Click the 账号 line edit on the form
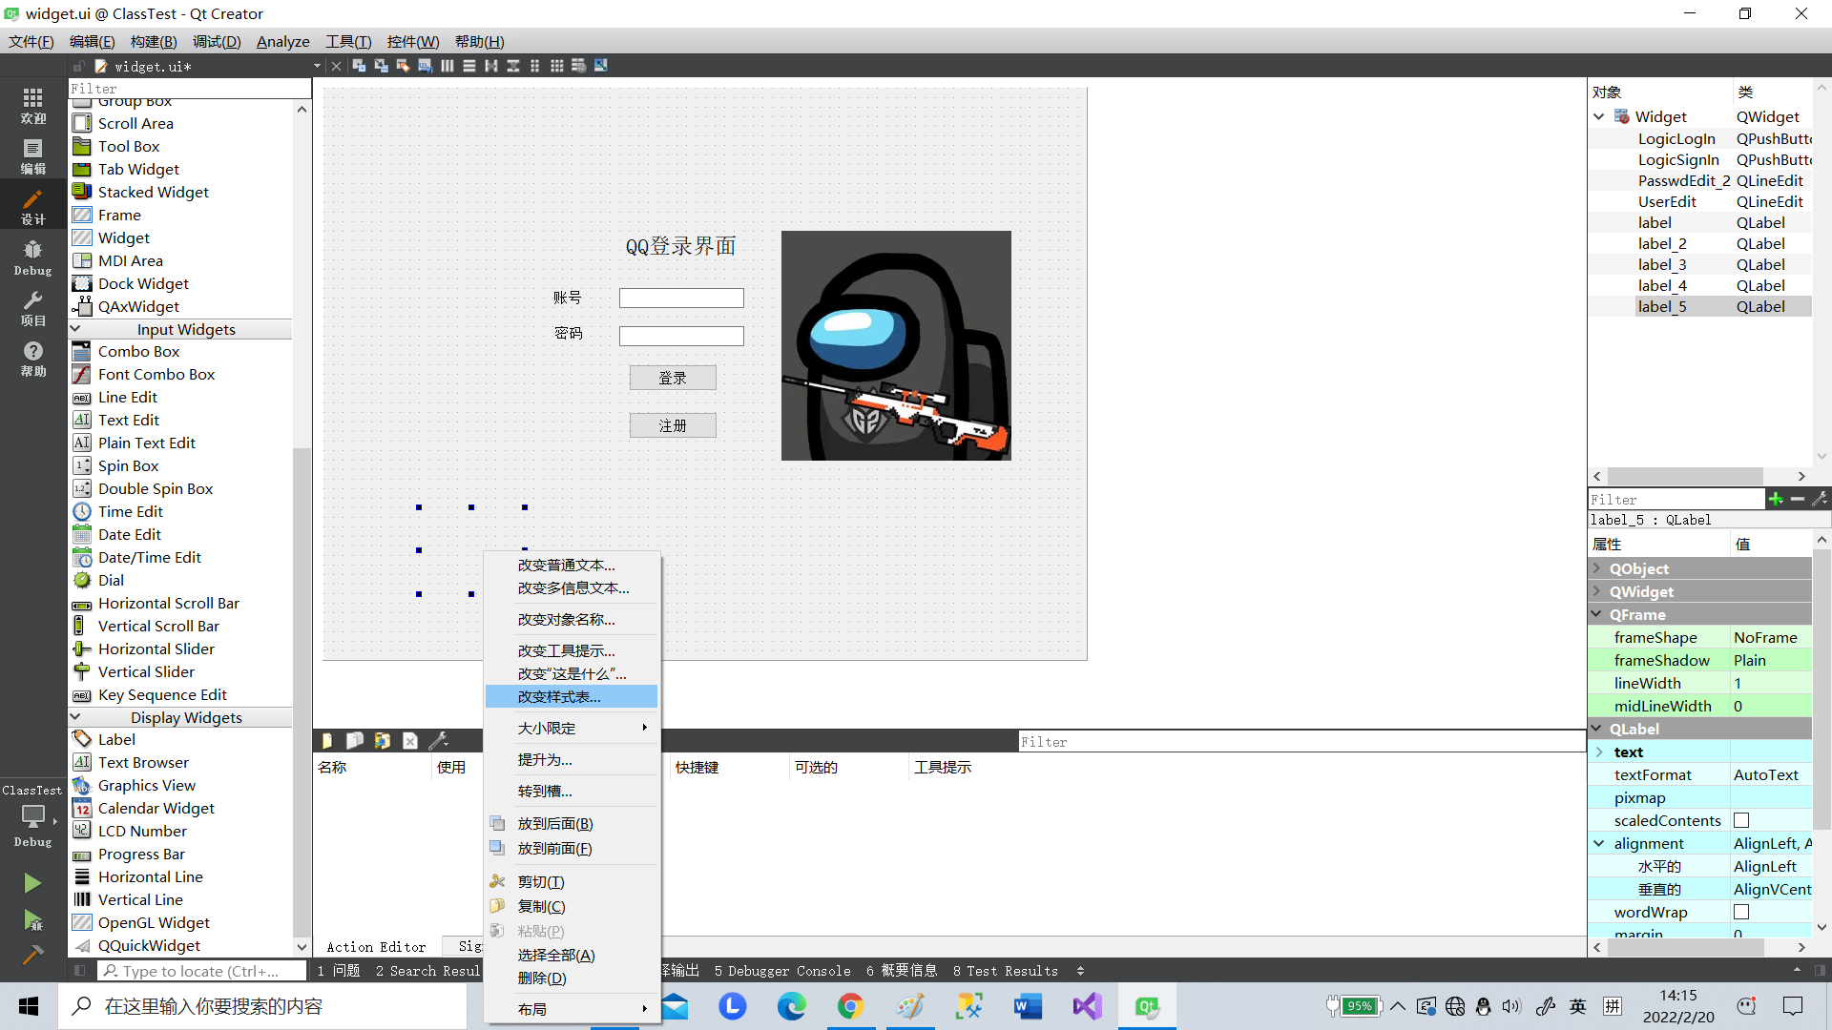The image size is (1832, 1030). (681, 298)
